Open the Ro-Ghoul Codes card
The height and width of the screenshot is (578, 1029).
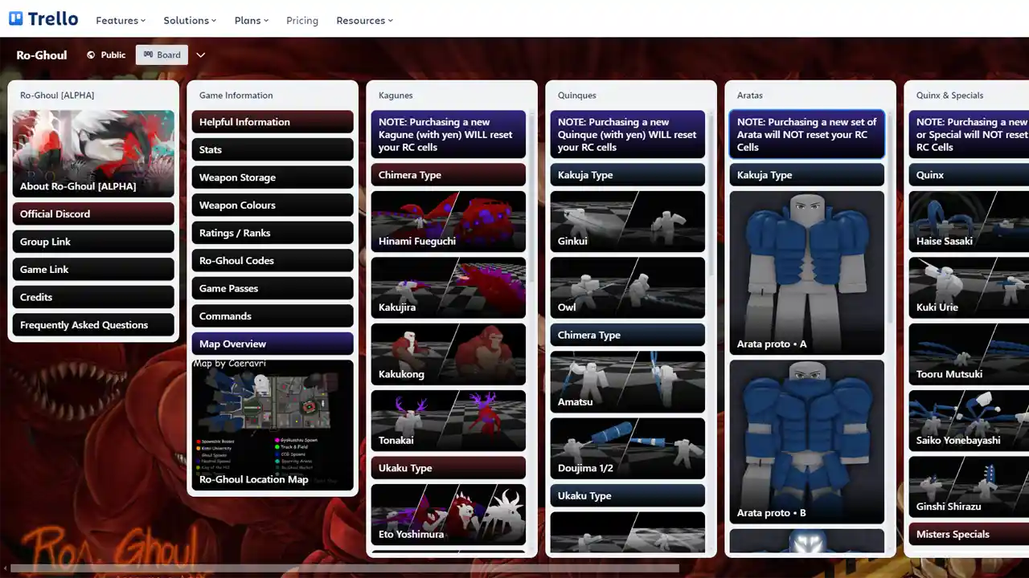[273, 260]
